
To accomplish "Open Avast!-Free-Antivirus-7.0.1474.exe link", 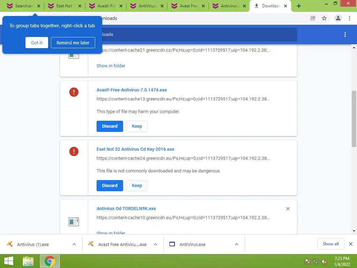I will point(131,90).
